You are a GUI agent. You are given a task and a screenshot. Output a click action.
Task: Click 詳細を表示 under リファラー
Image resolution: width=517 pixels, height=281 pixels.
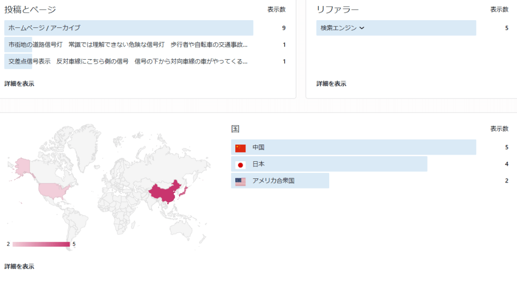click(331, 84)
